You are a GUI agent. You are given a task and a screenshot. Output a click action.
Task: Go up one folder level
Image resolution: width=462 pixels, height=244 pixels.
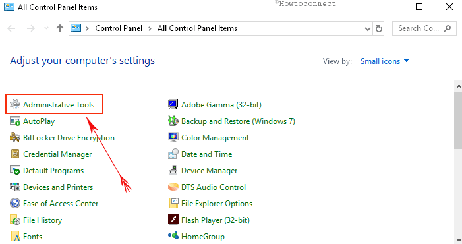pos(60,28)
